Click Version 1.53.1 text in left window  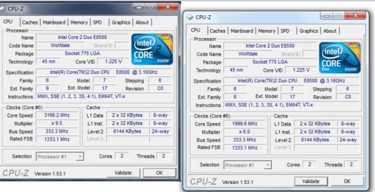pyautogui.click(x=50, y=174)
